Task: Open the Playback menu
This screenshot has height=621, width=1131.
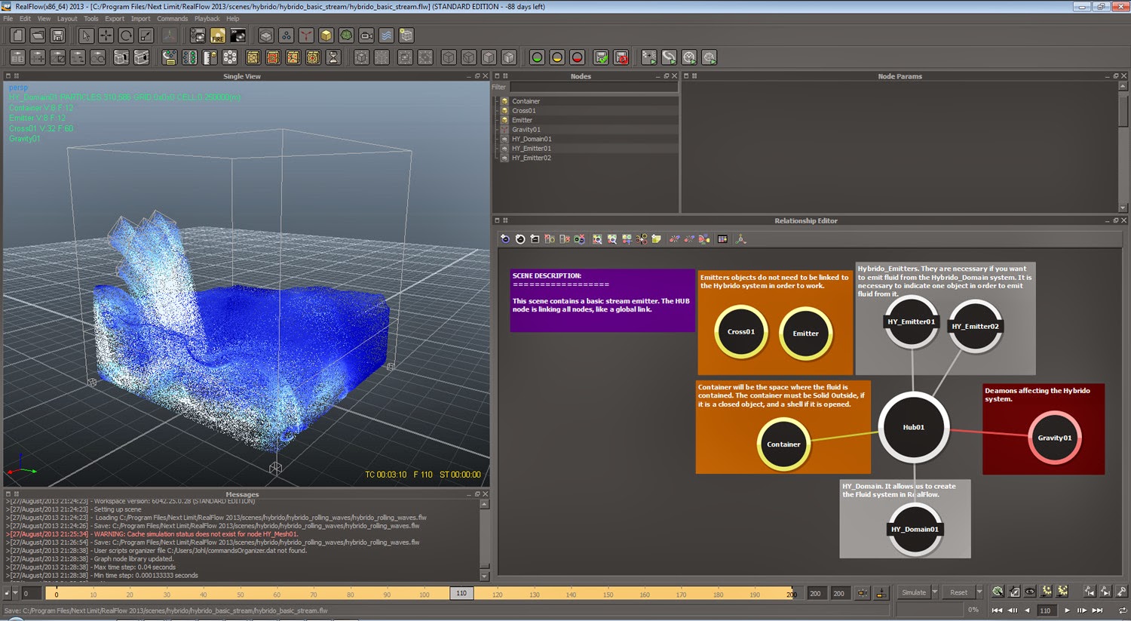Action: click(207, 19)
